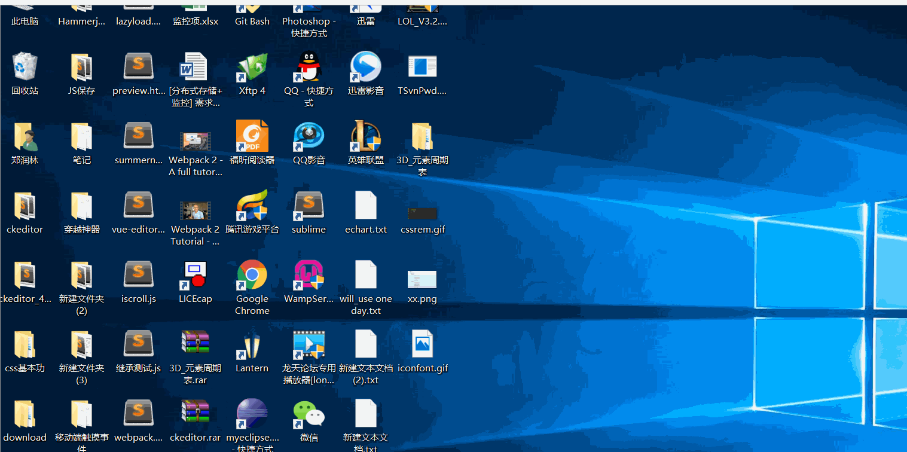Select the download folder icon
This screenshot has width=907, height=452.
tap(25, 414)
